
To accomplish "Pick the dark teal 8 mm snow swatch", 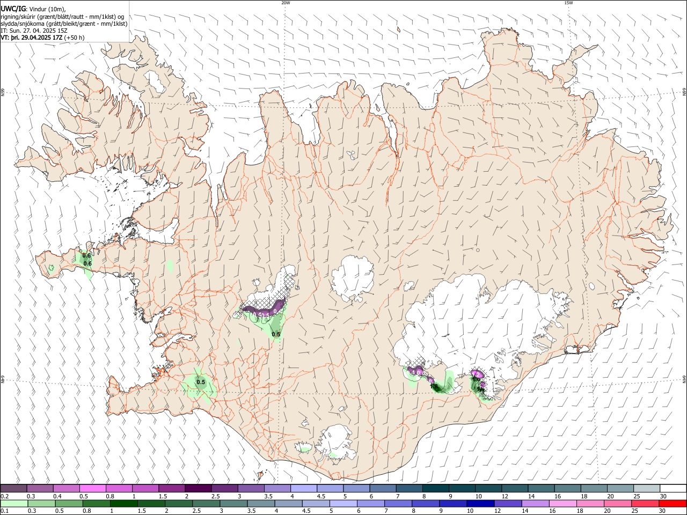I will 435,488.
